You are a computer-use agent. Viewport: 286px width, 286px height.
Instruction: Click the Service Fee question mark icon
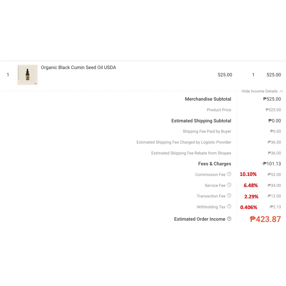(x=229, y=185)
